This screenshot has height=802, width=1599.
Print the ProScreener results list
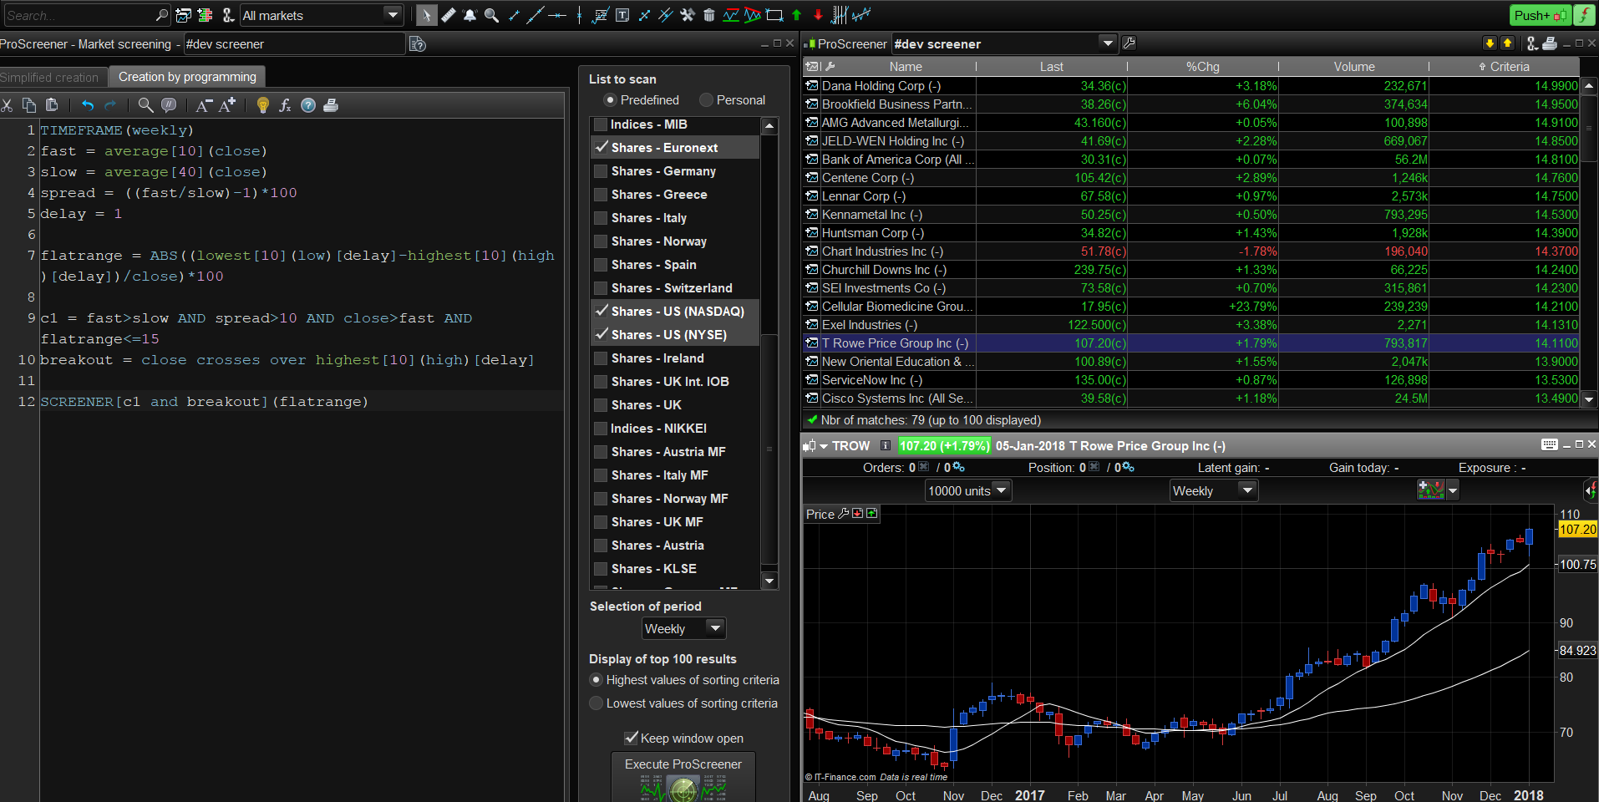coord(1550,43)
